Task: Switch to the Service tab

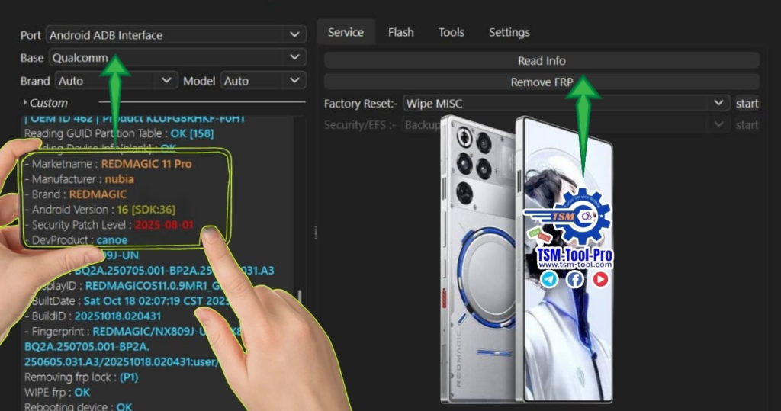Action: [x=346, y=32]
